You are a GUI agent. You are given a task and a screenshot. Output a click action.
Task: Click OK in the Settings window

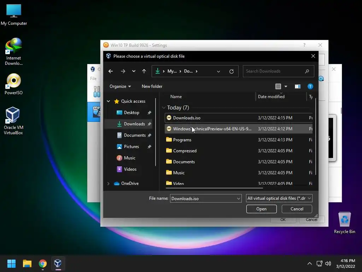[x=283, y=220]
